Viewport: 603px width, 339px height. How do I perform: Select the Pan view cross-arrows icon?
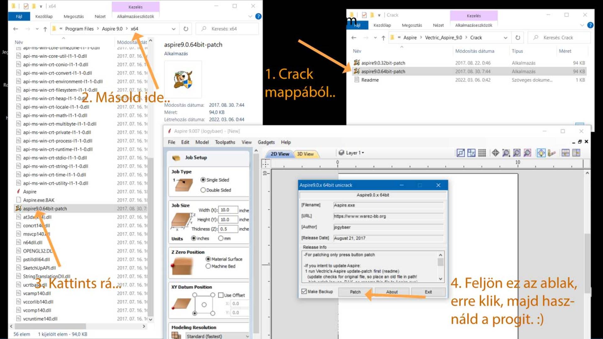pos(495,153)
